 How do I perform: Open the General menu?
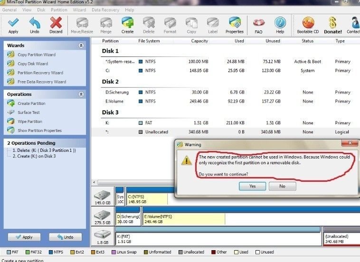pyautogui.click(x=9, y=10)
